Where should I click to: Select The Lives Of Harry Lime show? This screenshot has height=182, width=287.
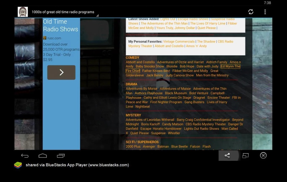tap(208, 23)
